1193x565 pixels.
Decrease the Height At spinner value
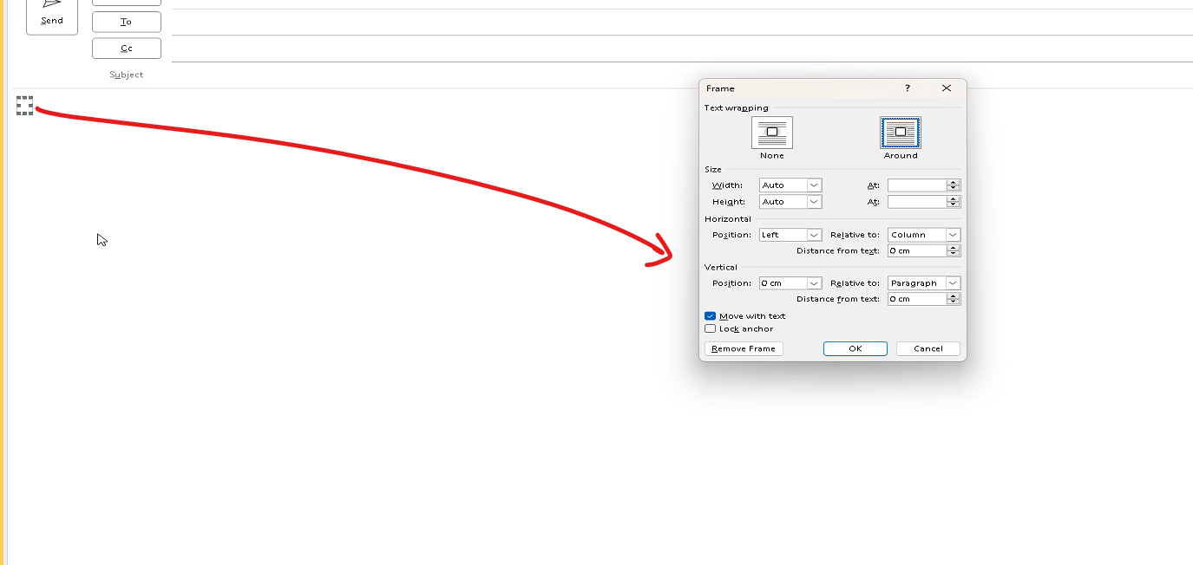coord(954,205)
